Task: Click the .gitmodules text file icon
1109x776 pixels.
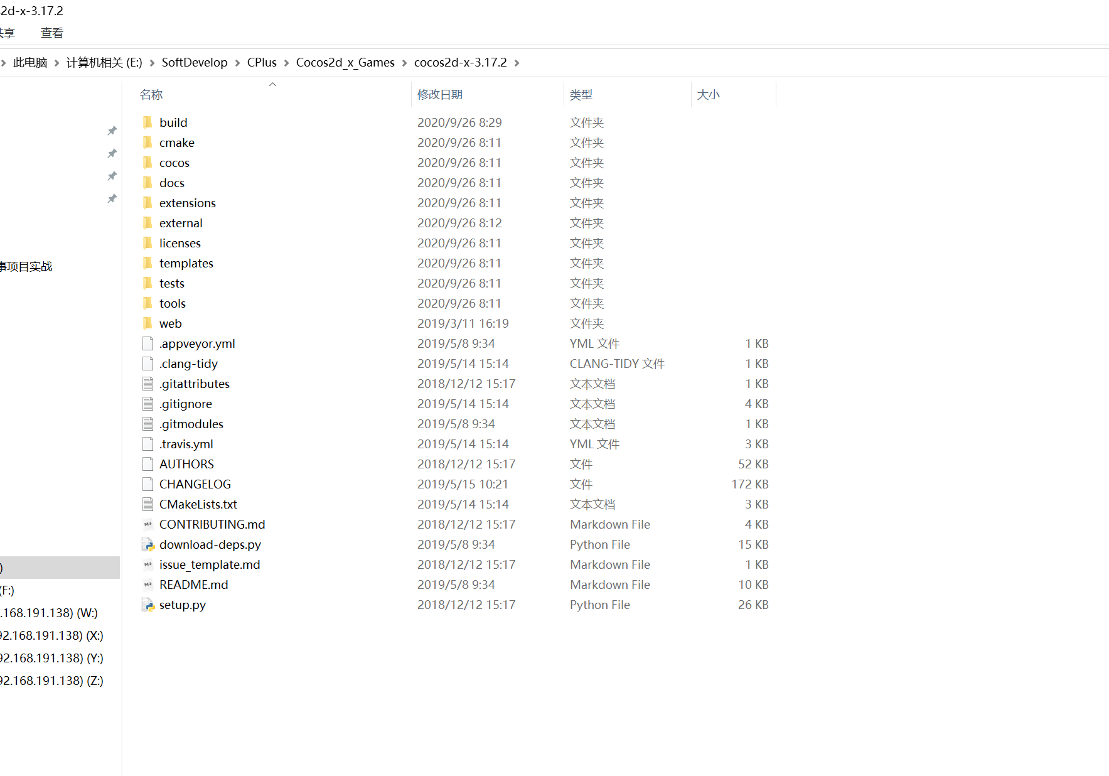Action: (x=147, y=423)
